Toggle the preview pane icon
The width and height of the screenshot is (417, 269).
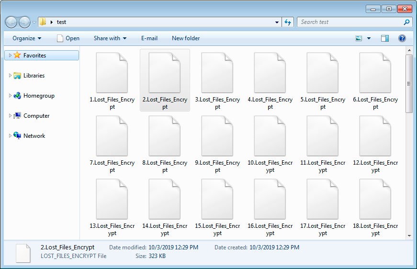click(x=385, y=38)
